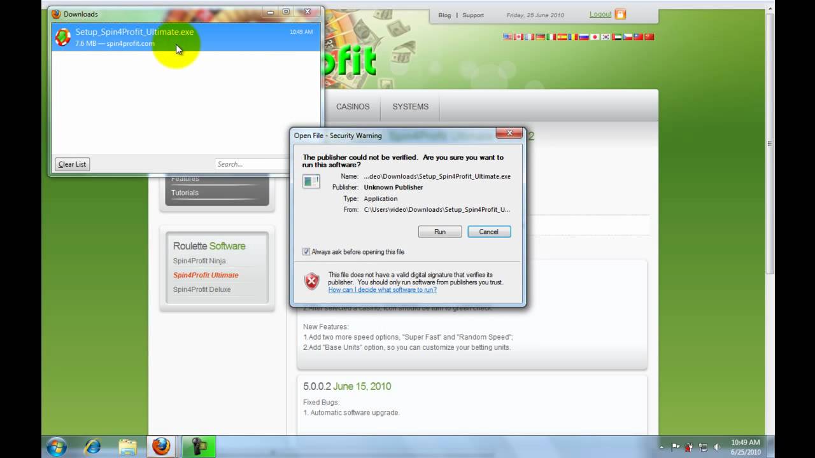The height and width of the screenshot is (458, 815).
Task: Open the Action Center flag icon
Action: coord(676,447)
